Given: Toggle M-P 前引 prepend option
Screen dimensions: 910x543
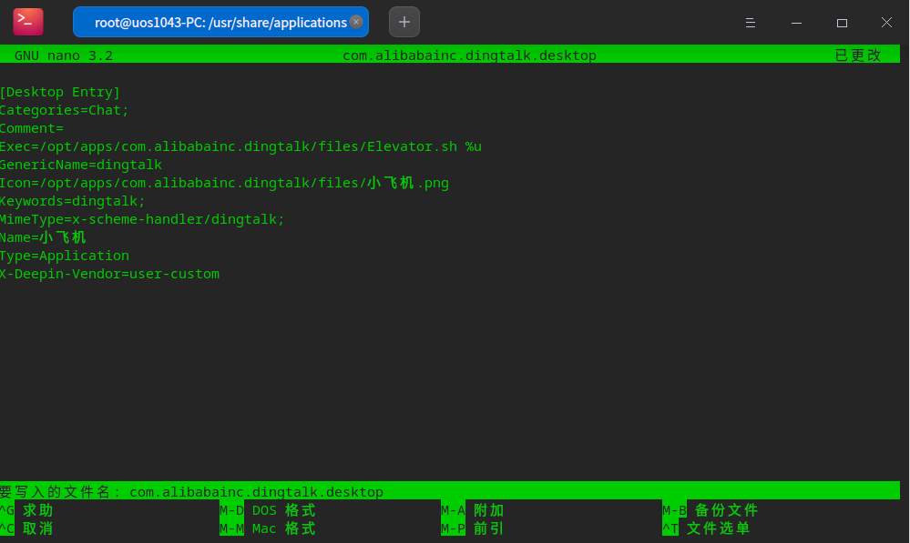Looking at the screenshot, I should 473,528.
